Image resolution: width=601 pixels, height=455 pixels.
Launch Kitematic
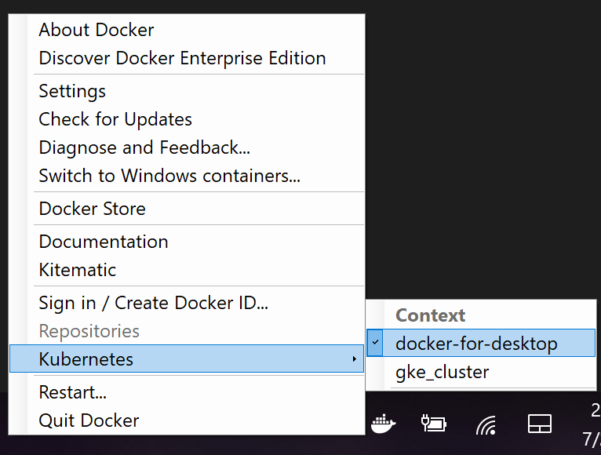(x=78, y=270)
